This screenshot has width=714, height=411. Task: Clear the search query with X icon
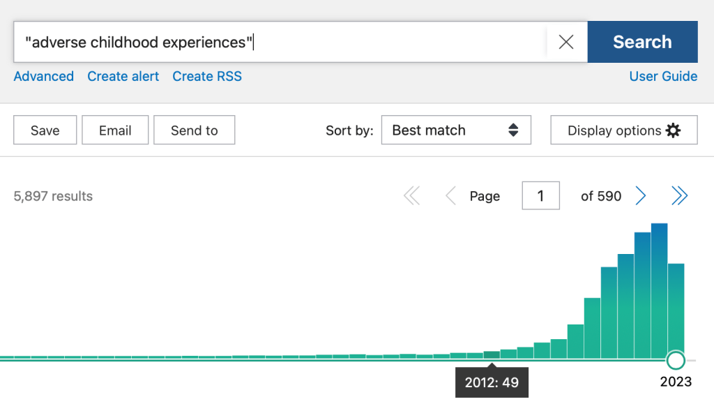tap(566, 42)
